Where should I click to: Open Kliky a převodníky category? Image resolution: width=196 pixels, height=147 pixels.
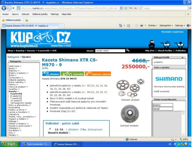20,105
